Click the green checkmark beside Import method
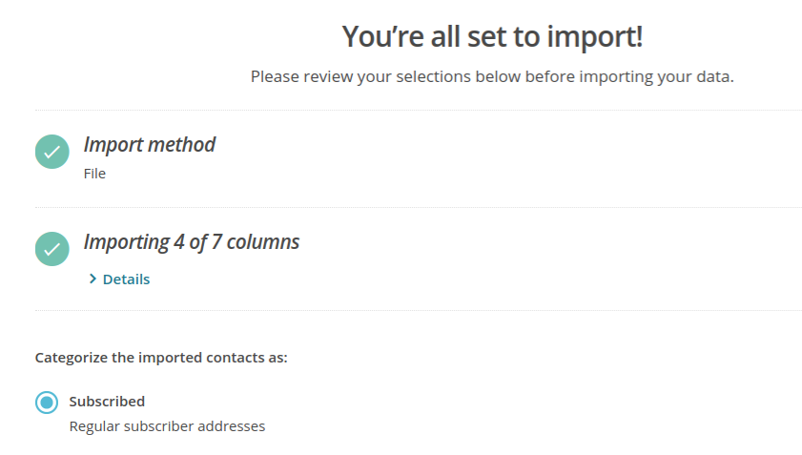The width and height of the screenshot is (802, 455). [51, 152]
